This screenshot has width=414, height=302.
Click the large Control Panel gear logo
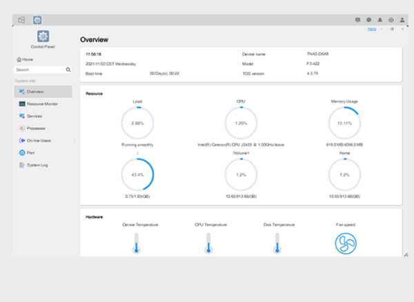pos(43,36)
